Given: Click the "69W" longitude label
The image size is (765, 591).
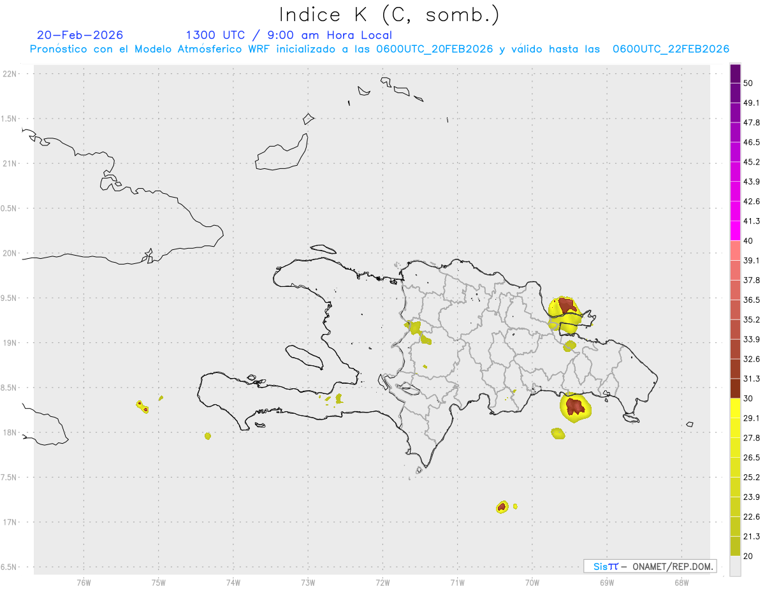Looking at the screenshot, I should [606, 582].
